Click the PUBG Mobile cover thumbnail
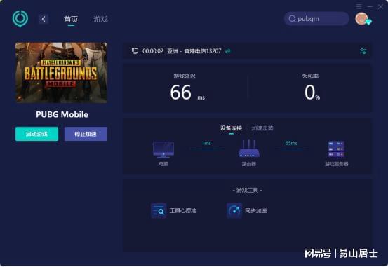Screen dimensions: 388x267 tap(61, 73)
